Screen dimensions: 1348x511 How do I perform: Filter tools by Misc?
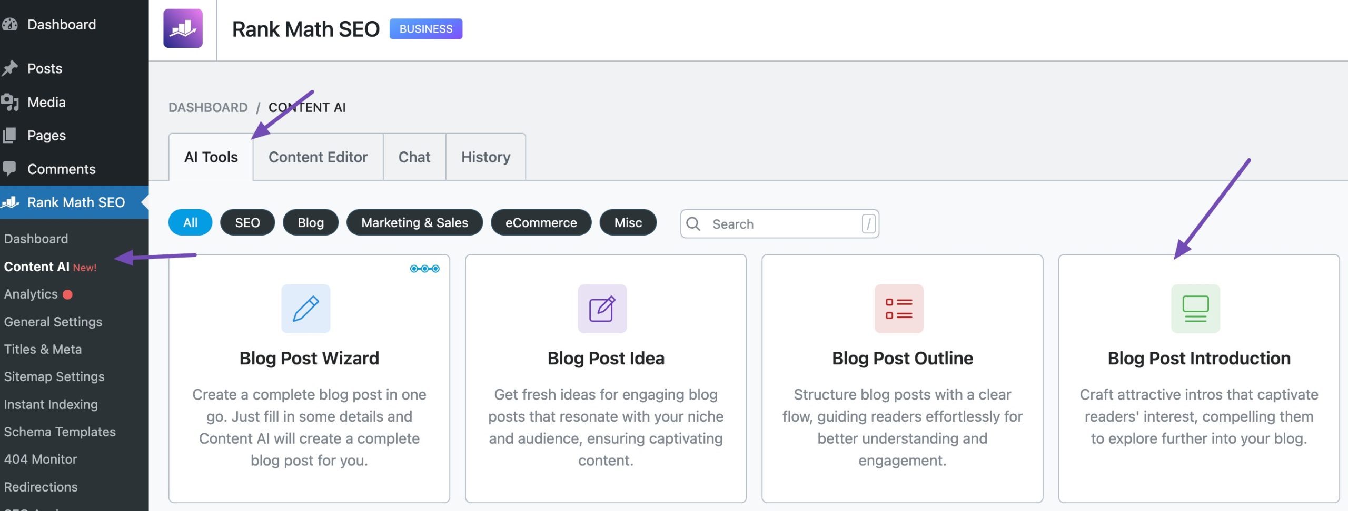(628, 222)
